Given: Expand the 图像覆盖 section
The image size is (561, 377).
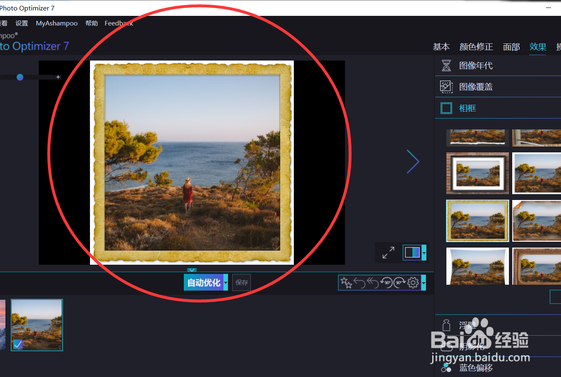Looking at the screenshot, I should [x=498, y=87].
